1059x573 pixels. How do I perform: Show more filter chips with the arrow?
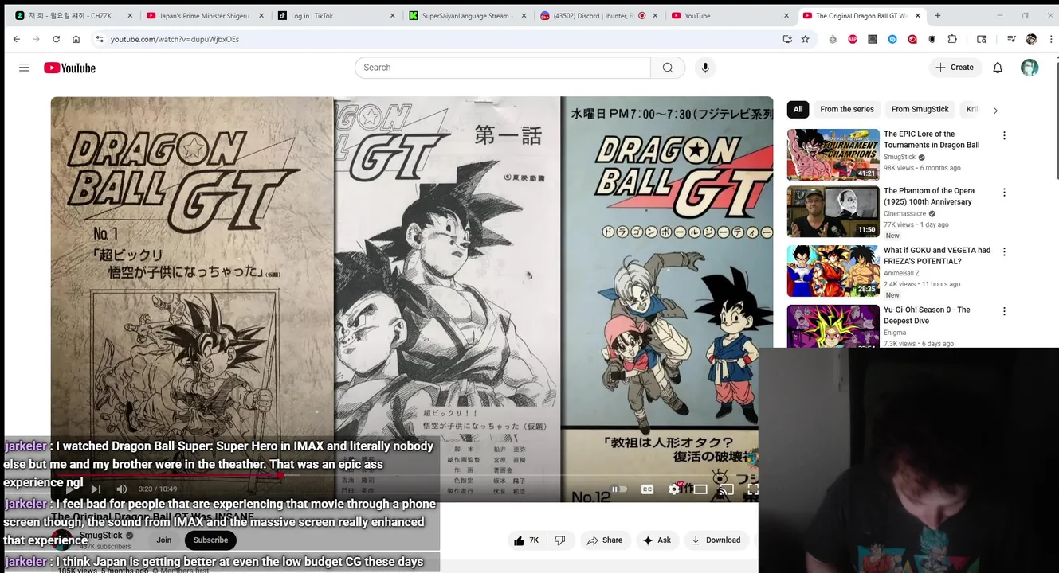coord(994,110)
